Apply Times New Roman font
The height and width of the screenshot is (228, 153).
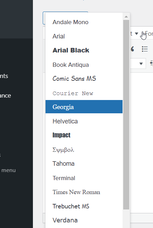[84, 192]
